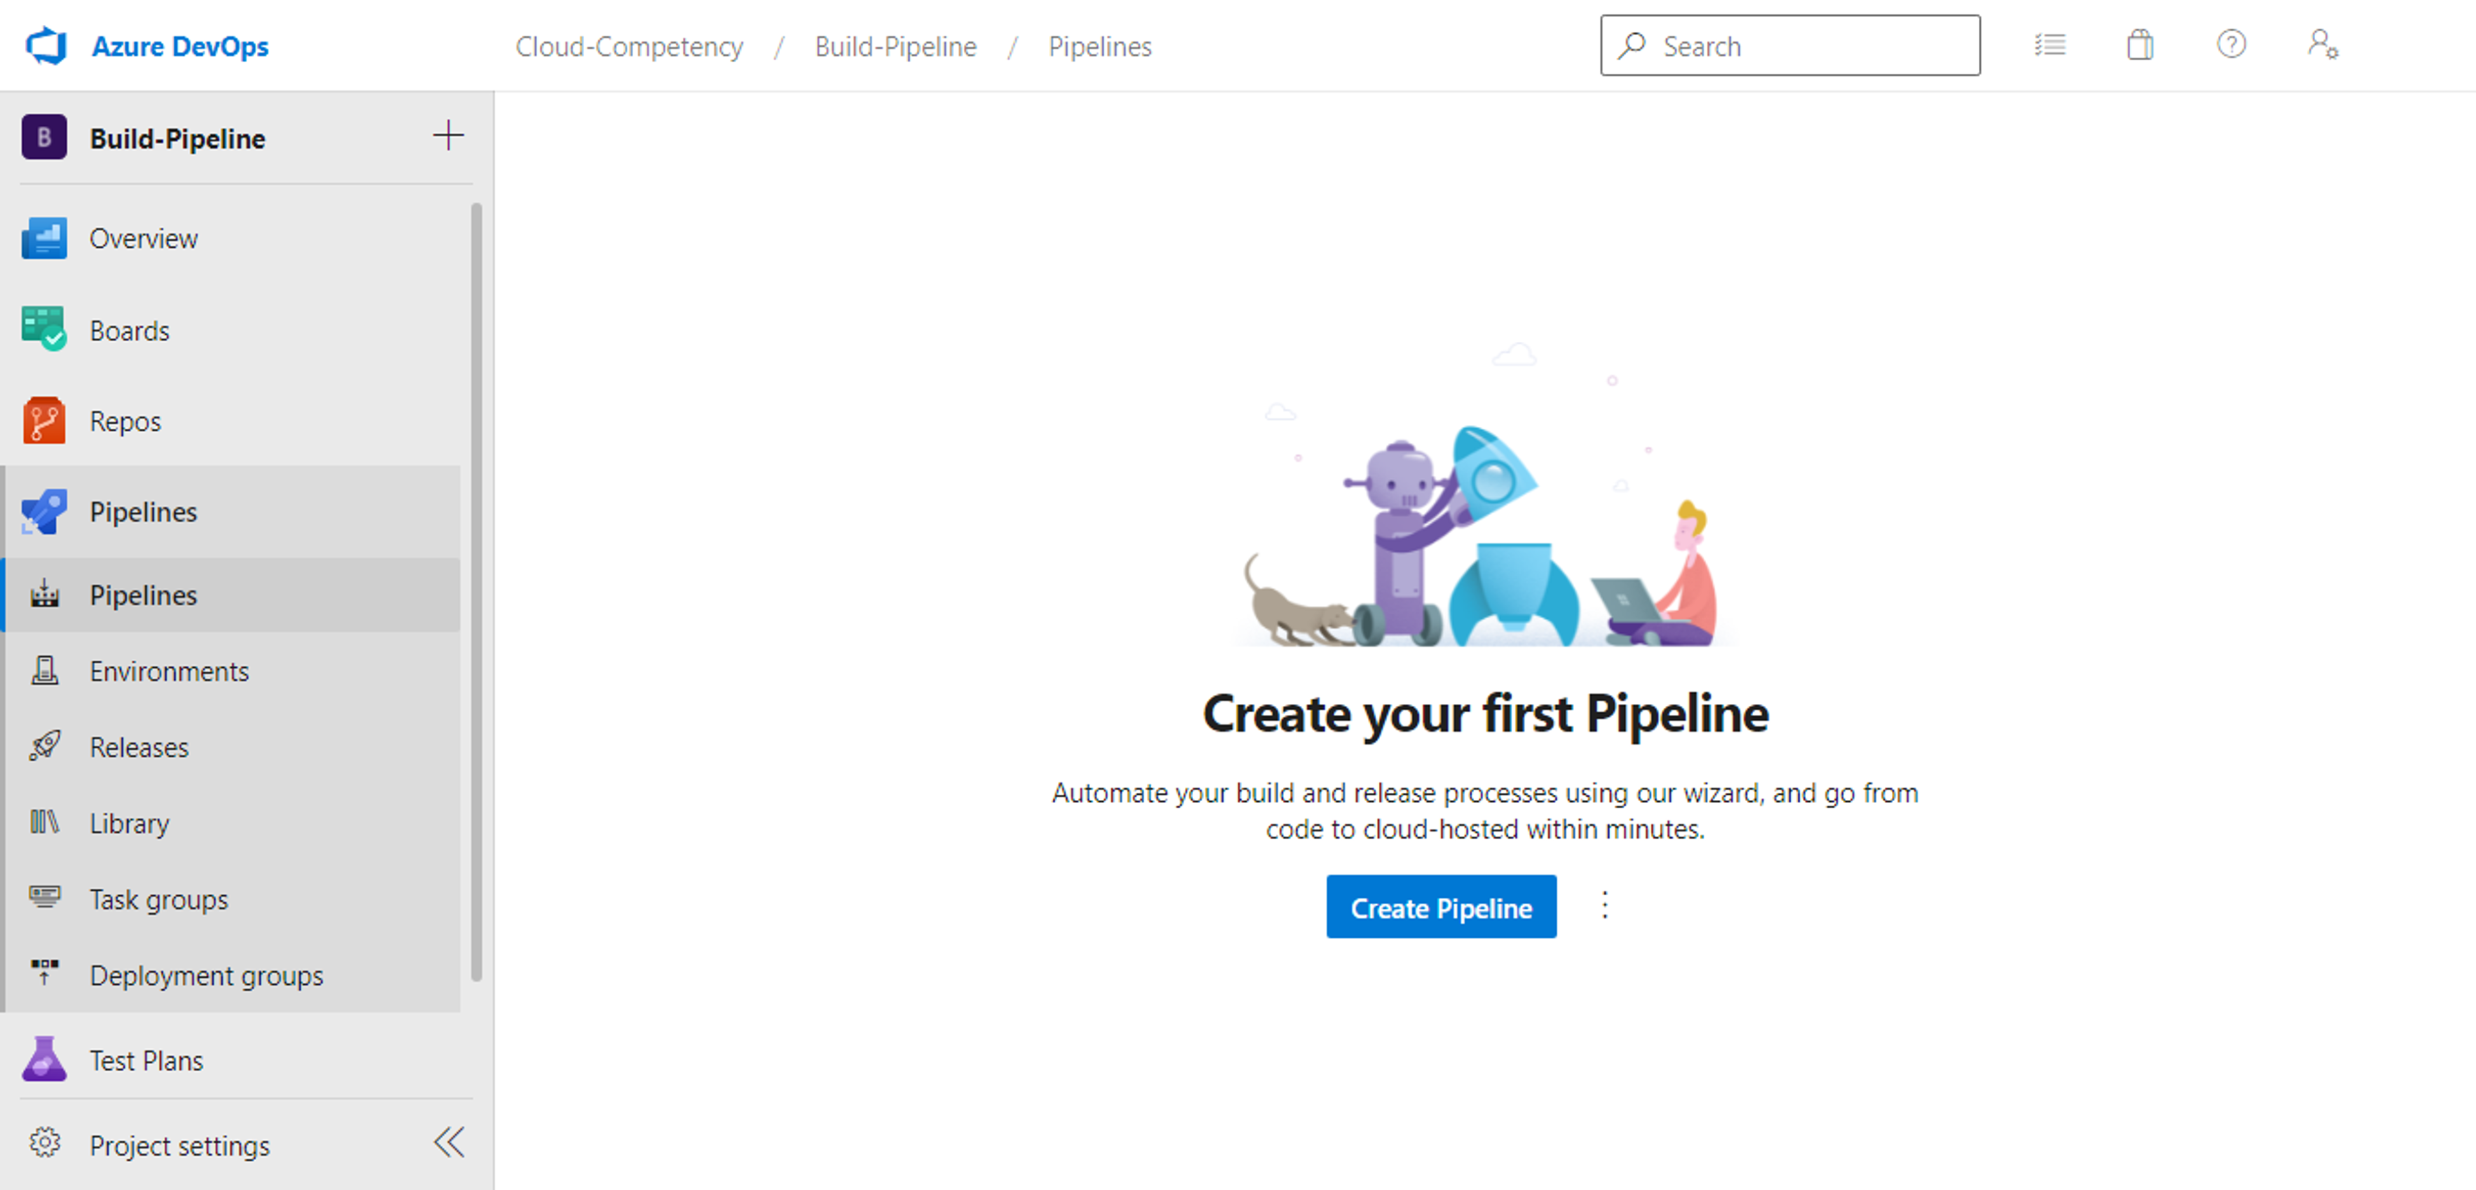Click the plus icon to add new item

tap(448, 135)
